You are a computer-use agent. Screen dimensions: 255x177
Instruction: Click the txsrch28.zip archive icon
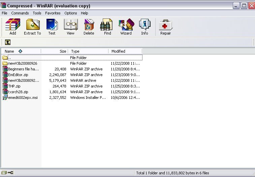(5, 92)
